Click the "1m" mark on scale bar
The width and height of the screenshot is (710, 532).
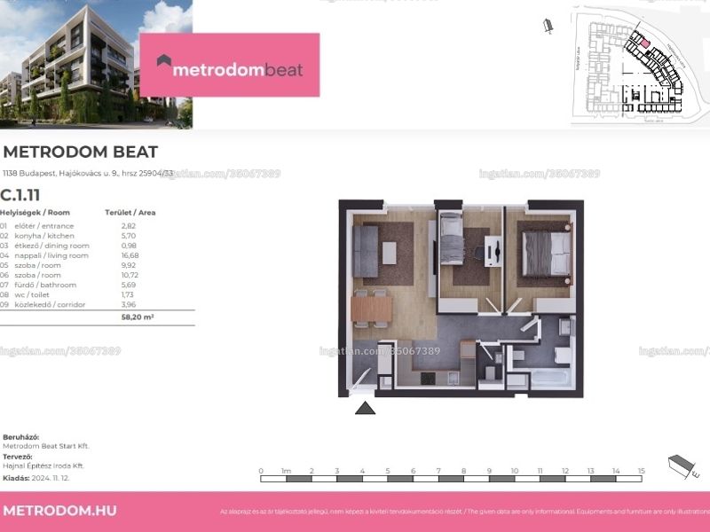tap(286, 471)
